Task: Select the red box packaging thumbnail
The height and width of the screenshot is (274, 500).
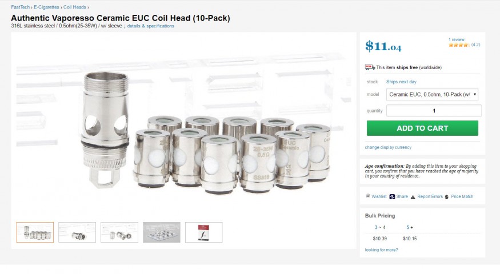Action: pyautogui.click(x=204, y=232)
